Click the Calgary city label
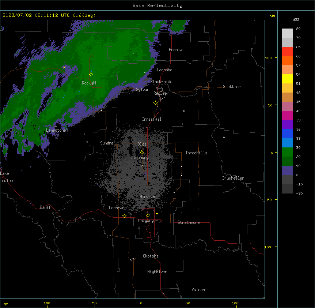This screenshot has width=315, height=308. pos(146,221)
